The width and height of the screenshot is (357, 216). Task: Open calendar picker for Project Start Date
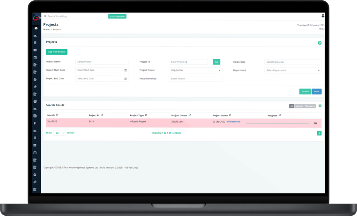126,70
